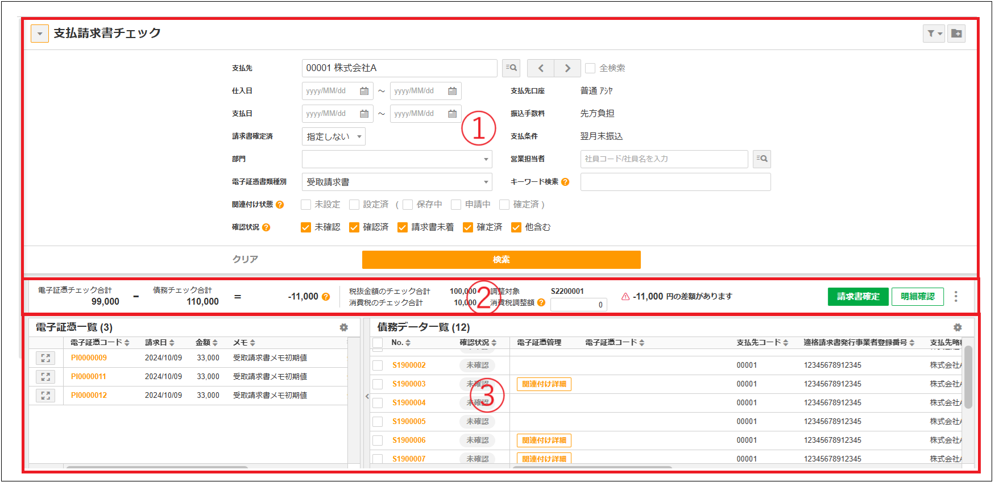Viewport: 995px width, 482px height.
Task: Check the 設定済 association status checkbox
Action: (354, 205)
